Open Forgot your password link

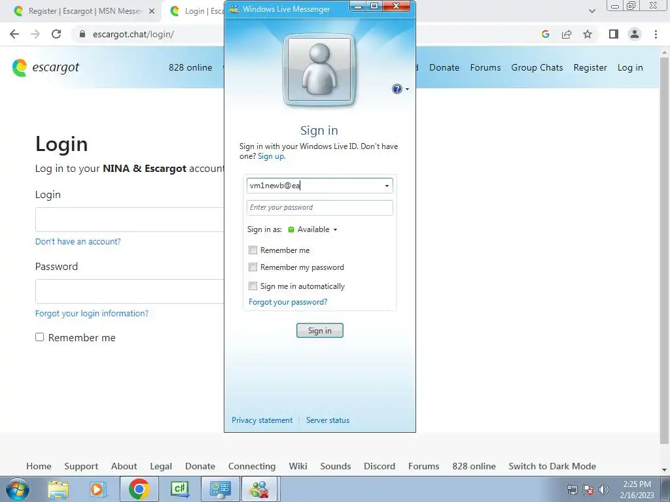point(288,302)
